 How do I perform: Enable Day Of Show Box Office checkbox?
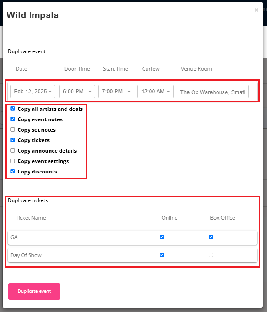pyautogui.click(x=211, y=255)
